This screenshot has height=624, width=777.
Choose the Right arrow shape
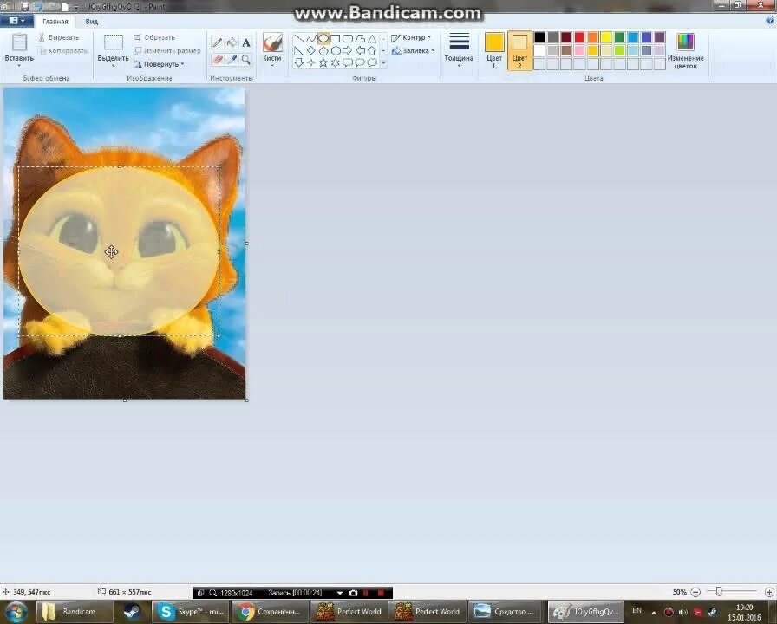click(x=348, y=50)
